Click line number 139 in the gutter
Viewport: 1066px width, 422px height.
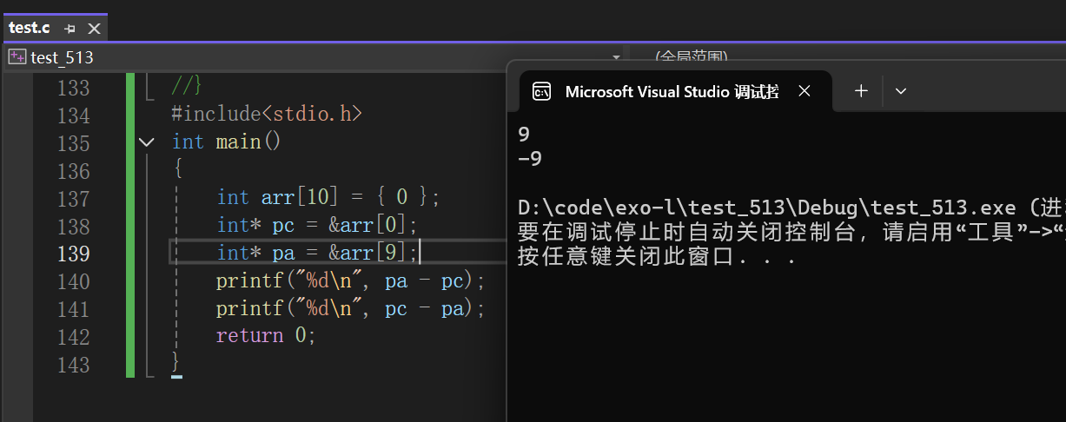point(73,254)
